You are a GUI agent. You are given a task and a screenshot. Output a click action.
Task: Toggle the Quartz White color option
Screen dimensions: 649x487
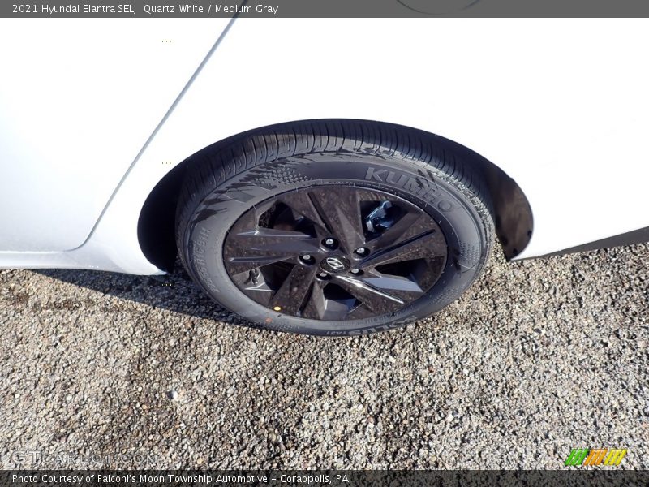[x=174, y=8]
